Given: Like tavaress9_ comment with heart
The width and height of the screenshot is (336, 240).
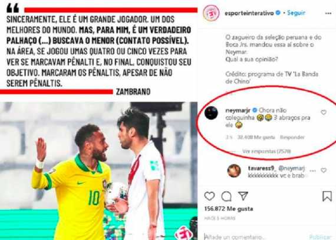Looking at the screenshot, I should 324,170.
